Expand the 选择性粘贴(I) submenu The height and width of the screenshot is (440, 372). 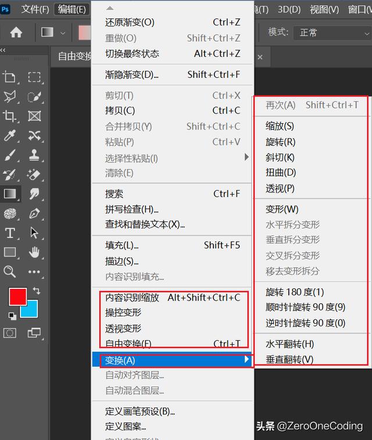coord(246,158)
